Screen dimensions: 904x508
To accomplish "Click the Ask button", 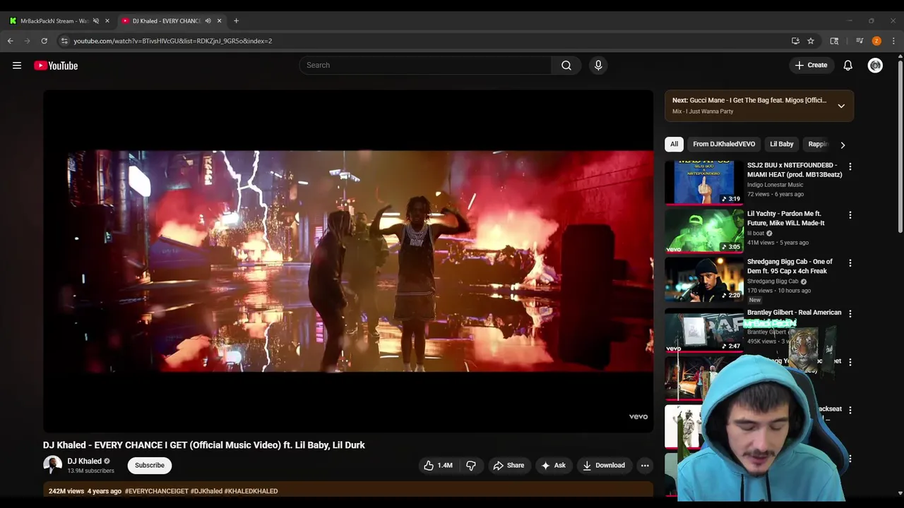I will coord(553,466).
